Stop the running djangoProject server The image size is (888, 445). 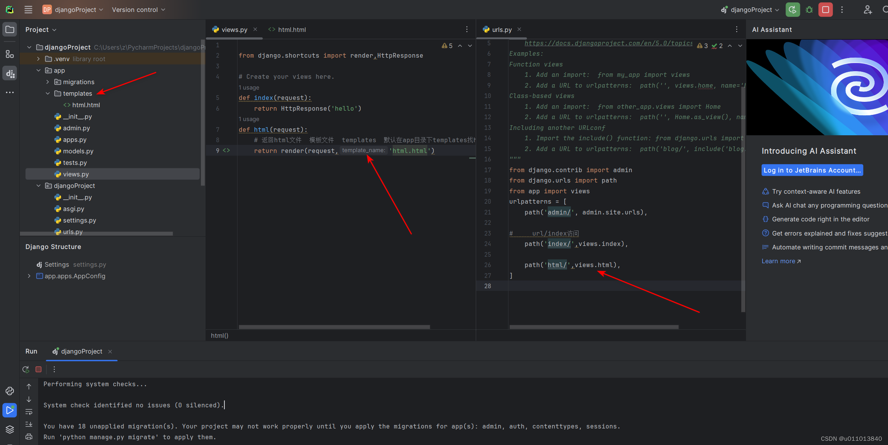(x=826, y=10)
